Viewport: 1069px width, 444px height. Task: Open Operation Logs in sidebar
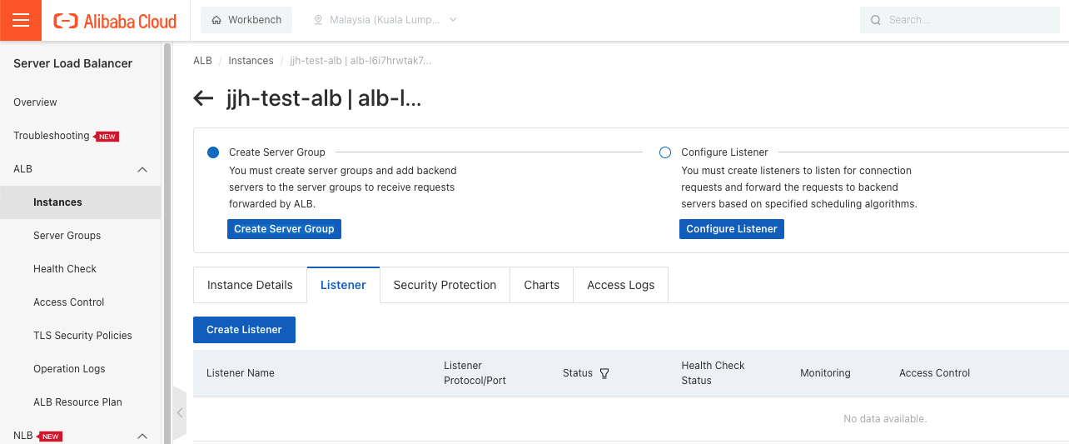[69, 369]
